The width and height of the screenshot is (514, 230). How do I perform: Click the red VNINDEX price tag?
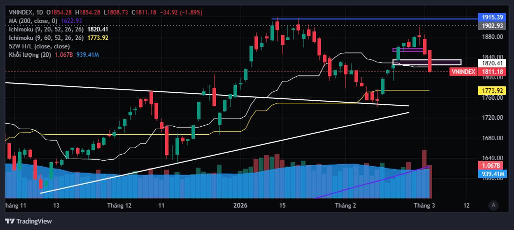(x=463, y=72)
